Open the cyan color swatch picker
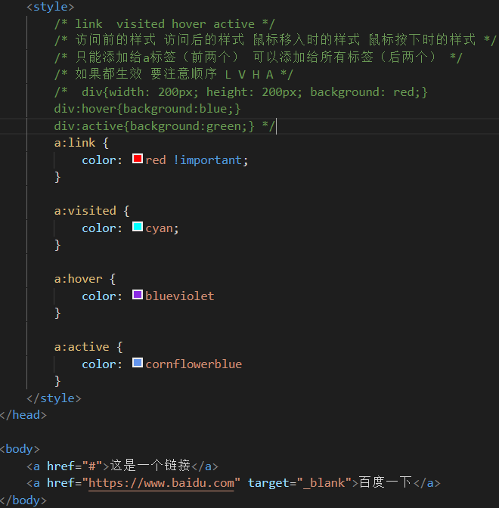Viewport: 499px width, 508px height. pyautogui.click(x=138, y=227)
